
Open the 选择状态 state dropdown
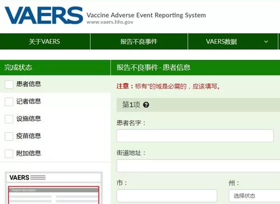tap(254, 196)
